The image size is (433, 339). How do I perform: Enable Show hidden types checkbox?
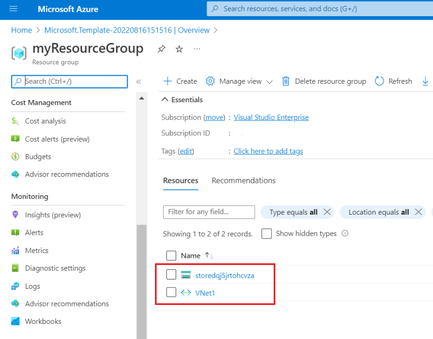pyautogui.click(x=267, y=234)
